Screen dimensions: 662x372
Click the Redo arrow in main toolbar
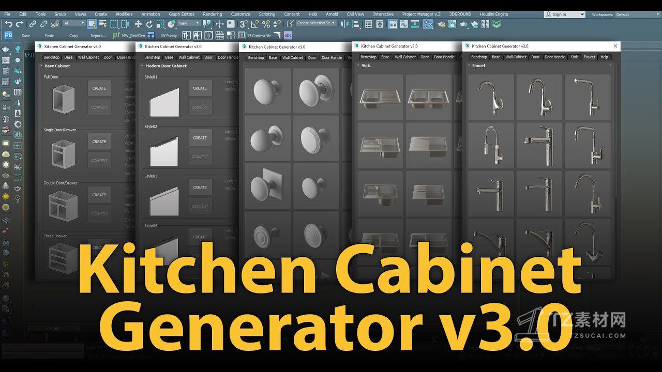click(x=20, y=24)
